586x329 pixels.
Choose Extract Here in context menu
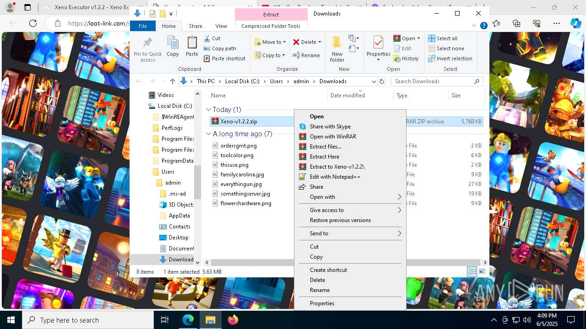(x=350, y=157)
